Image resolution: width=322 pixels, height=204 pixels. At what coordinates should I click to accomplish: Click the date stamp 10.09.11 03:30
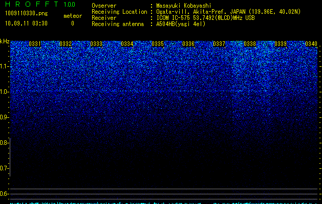click(x=26, y=23)
